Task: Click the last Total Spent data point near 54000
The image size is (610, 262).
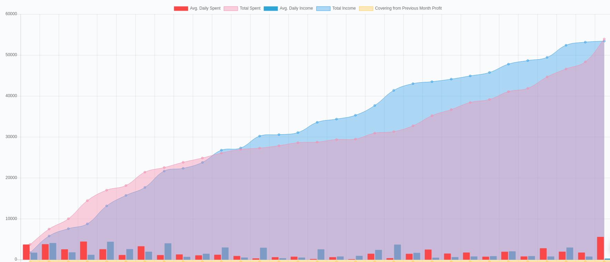Action: point(604,39)
